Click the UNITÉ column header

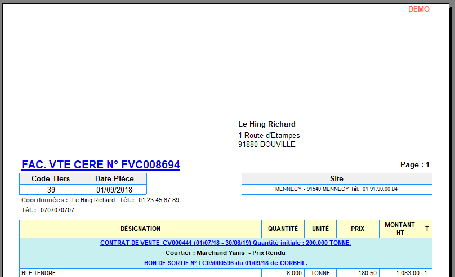(x=320, y=229)
